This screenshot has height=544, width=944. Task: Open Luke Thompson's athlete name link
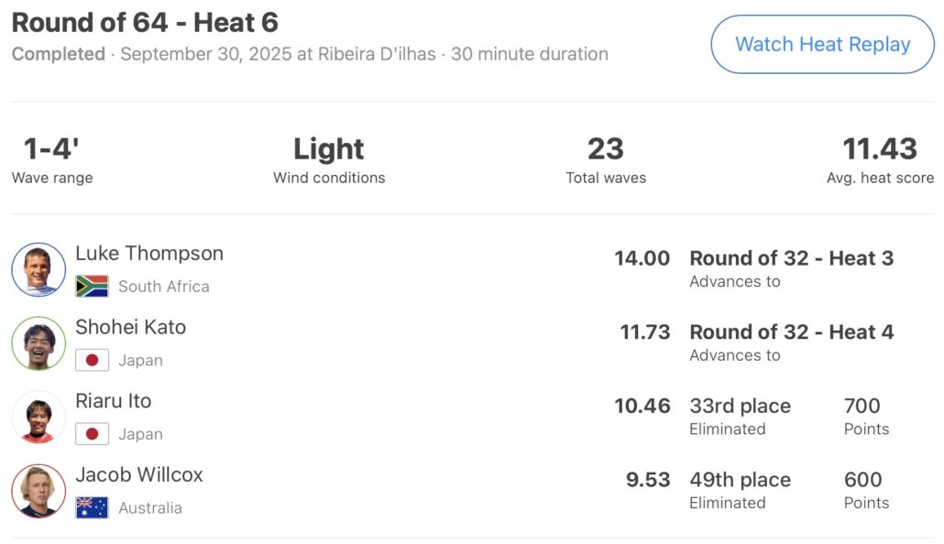pyautogui.click(x=149, y=254)
